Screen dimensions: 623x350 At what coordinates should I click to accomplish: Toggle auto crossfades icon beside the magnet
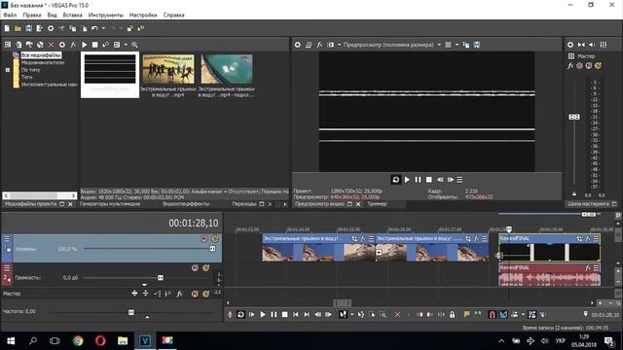coord(503,315)
